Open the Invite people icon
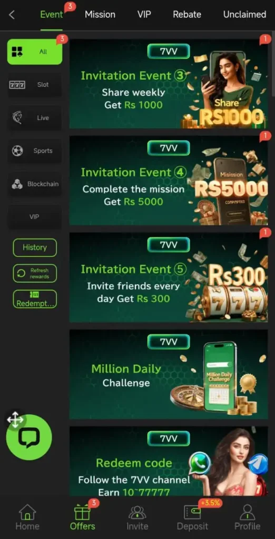Image resolution: width=275 pixels, height=539 pixels. pos(137,512)
